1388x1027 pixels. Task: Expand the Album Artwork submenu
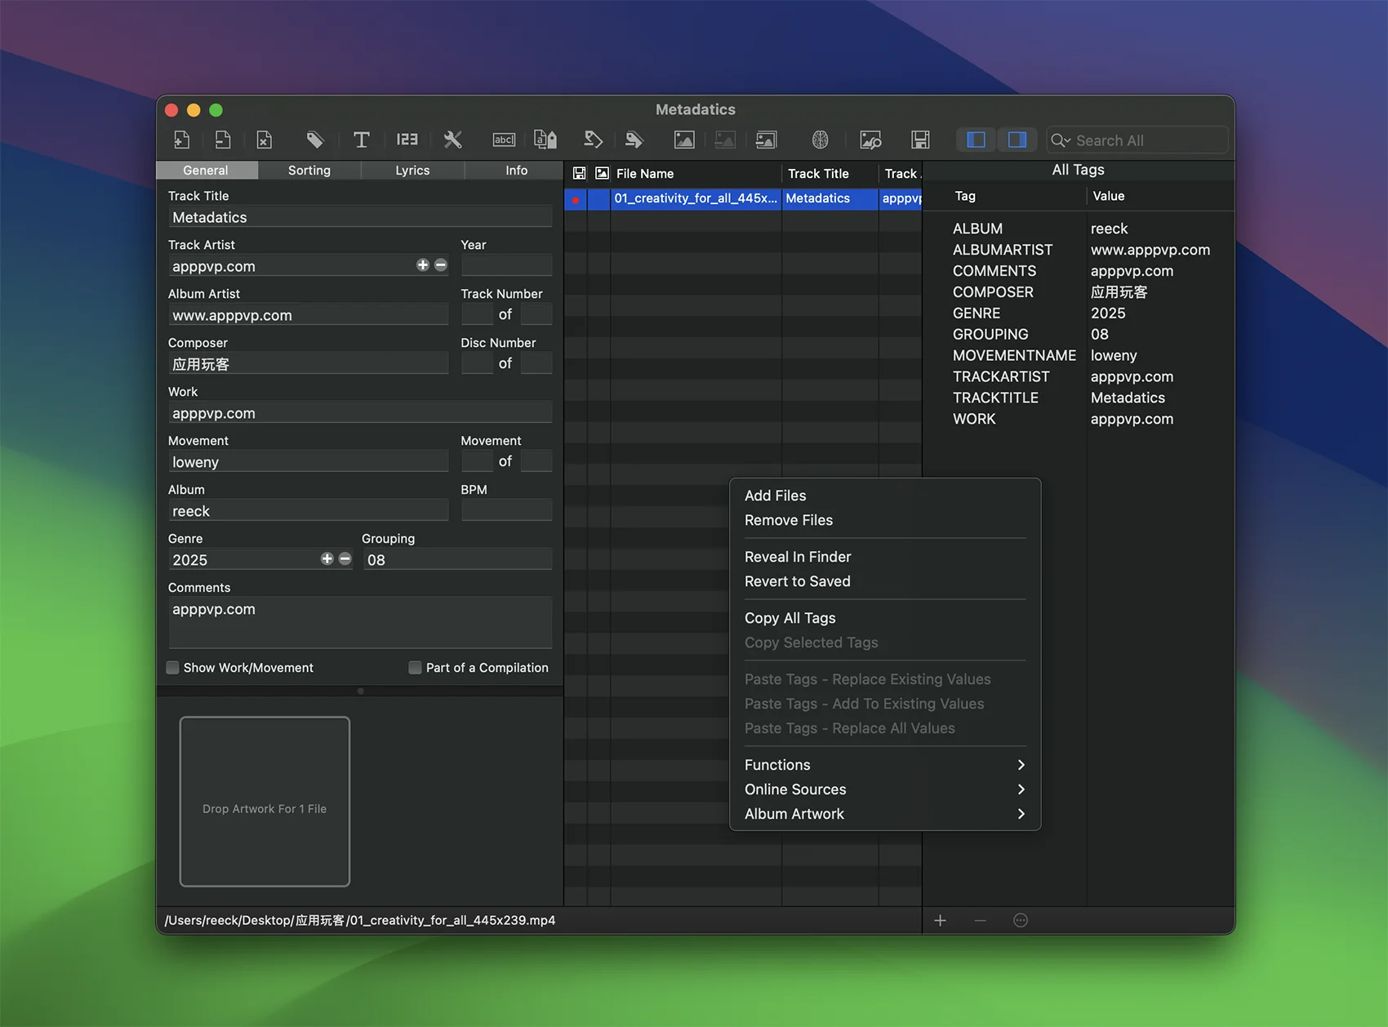[885, 814]
